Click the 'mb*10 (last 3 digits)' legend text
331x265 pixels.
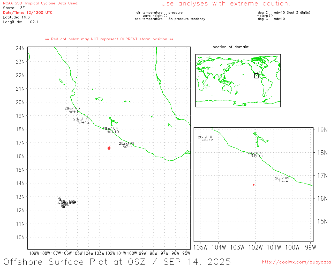click(292, 13)
